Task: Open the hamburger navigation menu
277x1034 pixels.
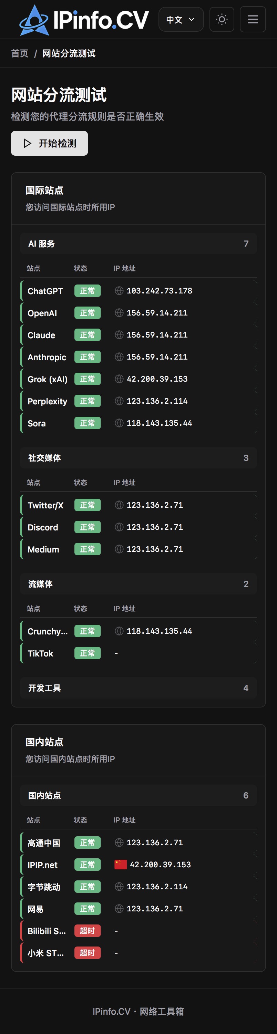Action: click(x=253, y=19)
